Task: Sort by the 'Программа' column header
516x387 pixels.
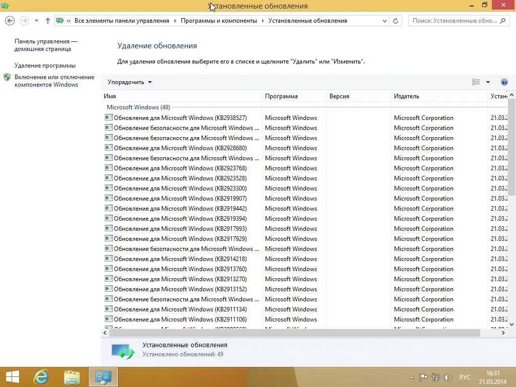Action: coord(294,96)
